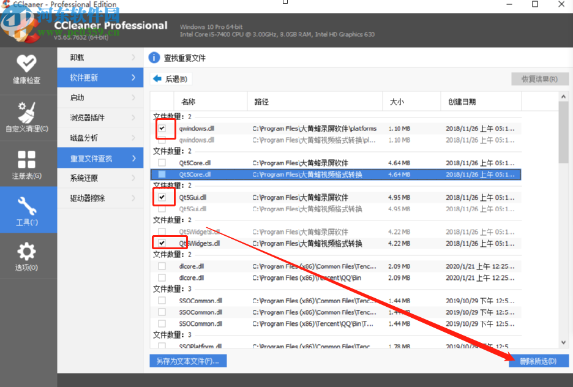573x387 pixels.
Task: Minimize the CCleaner window
Action: coord(509,4)
